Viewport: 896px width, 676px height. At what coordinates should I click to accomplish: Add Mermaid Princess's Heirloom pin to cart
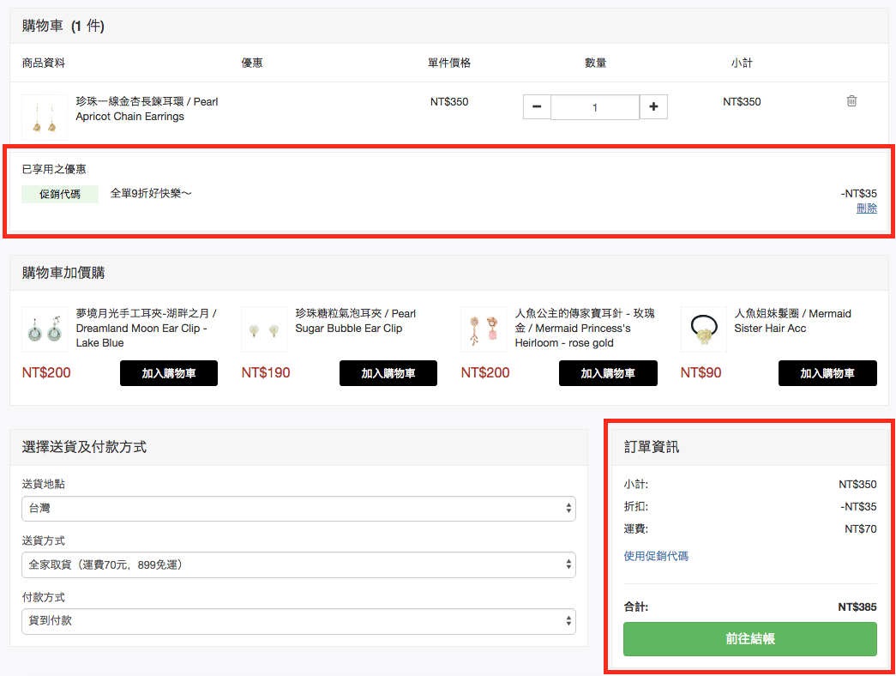pos(608,373)
